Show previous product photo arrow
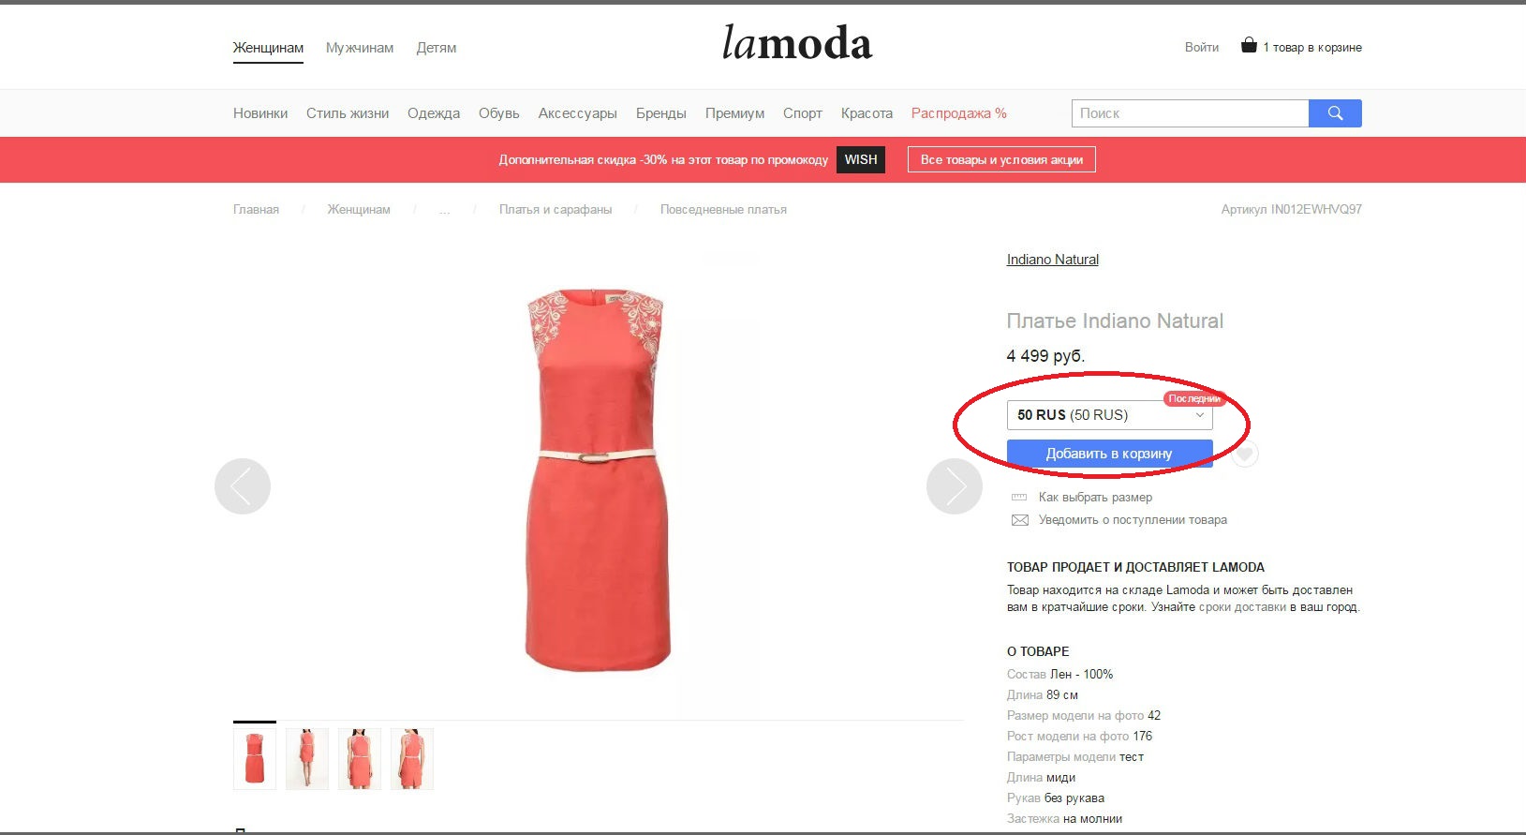Image resolution: width=1526 pixels, height=835 pixels. [x=243, y=486]
